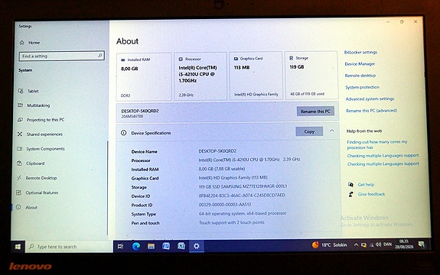Copy the device specifications
440x275 pixels.
click(309, 131)
